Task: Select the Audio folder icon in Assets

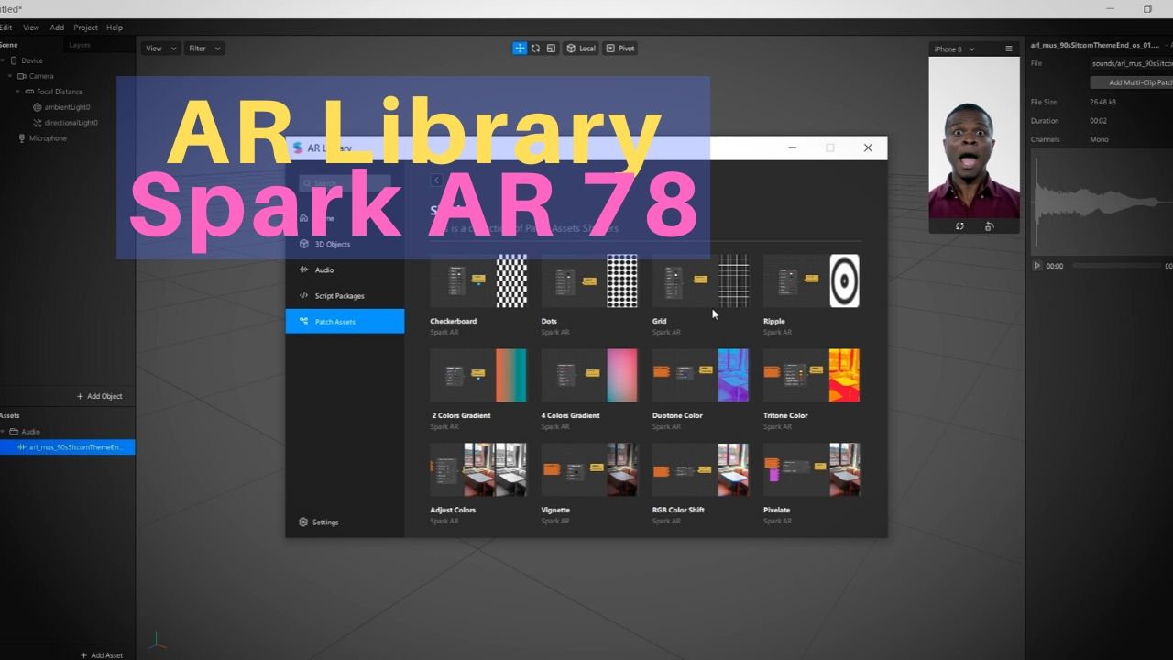Action: [14, 432]
